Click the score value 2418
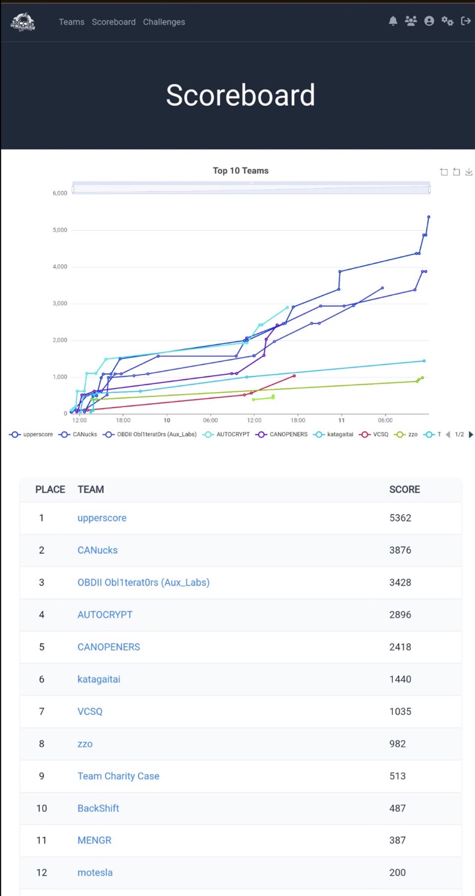The height and width of the screenshot is (896, 475). [x=400, y=647]
